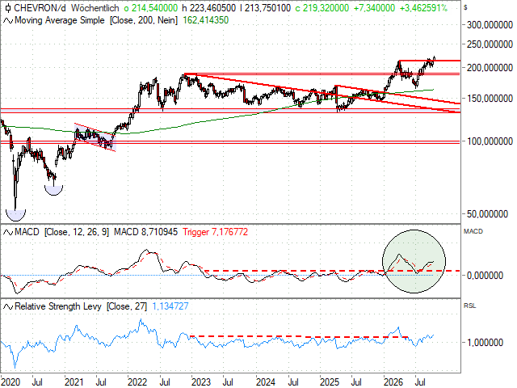Click the 50,000000 price axis label
517x388 pixels.
coord(487,214)
